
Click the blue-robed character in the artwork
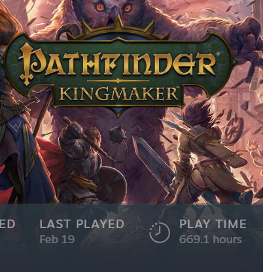[21, 153]
